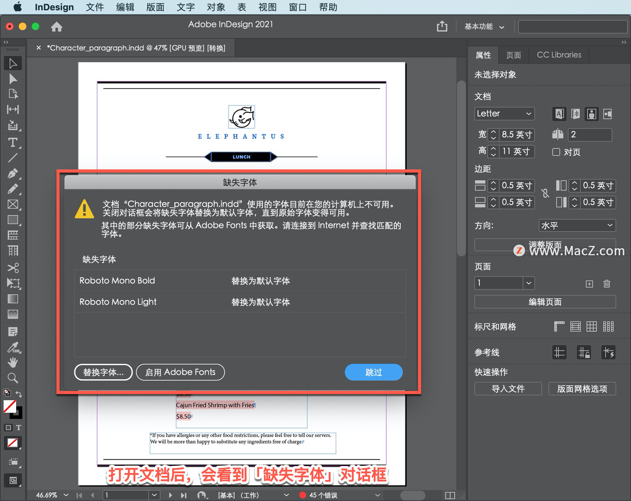Select the Rectangle Frame tool

pyautogui.click(x=13, y=204)
